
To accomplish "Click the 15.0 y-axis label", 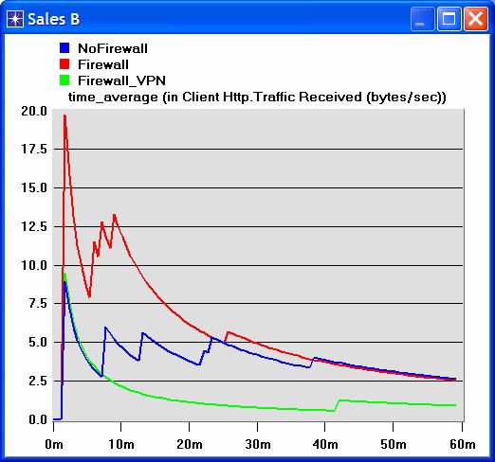I will [34, 187].
